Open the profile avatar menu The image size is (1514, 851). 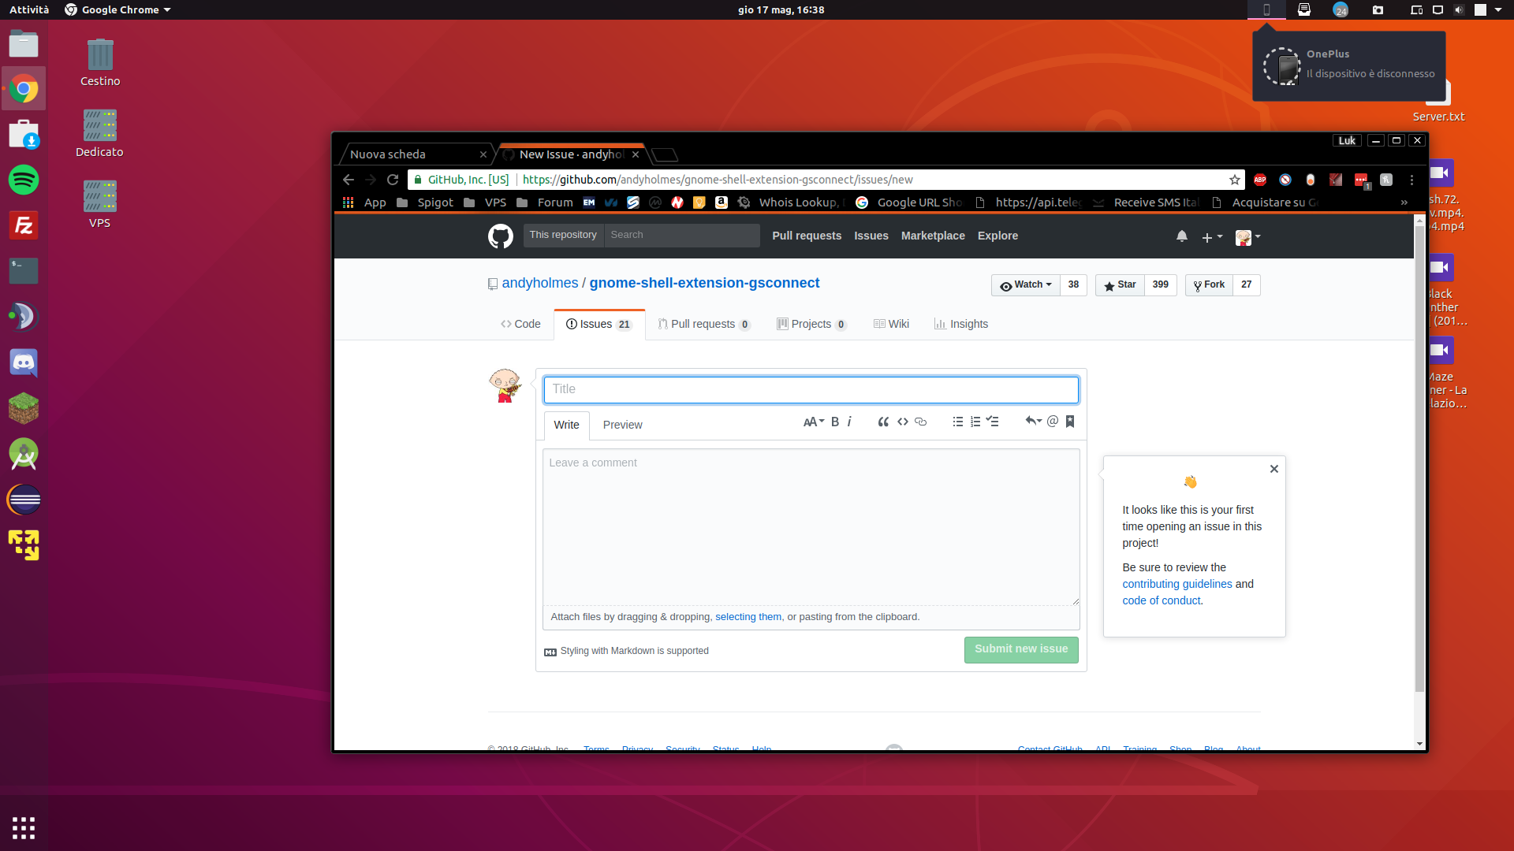click(x=1246, y=236)
